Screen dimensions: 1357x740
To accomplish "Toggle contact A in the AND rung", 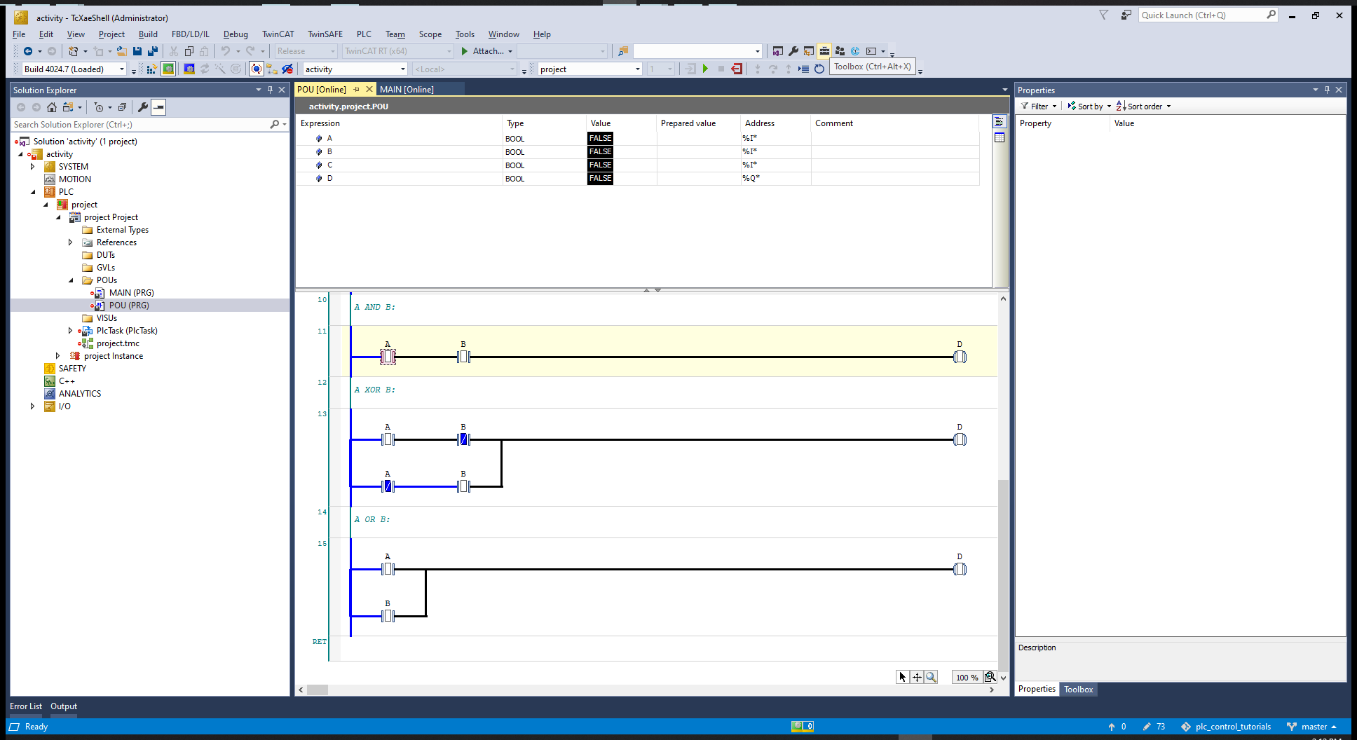I will point(388,357).
